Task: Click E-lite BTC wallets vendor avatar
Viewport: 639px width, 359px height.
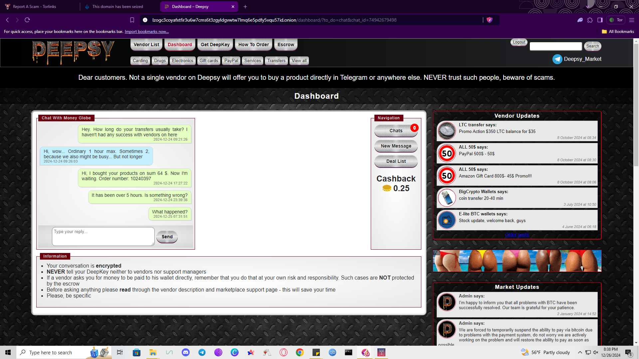Action: (447, 220)
